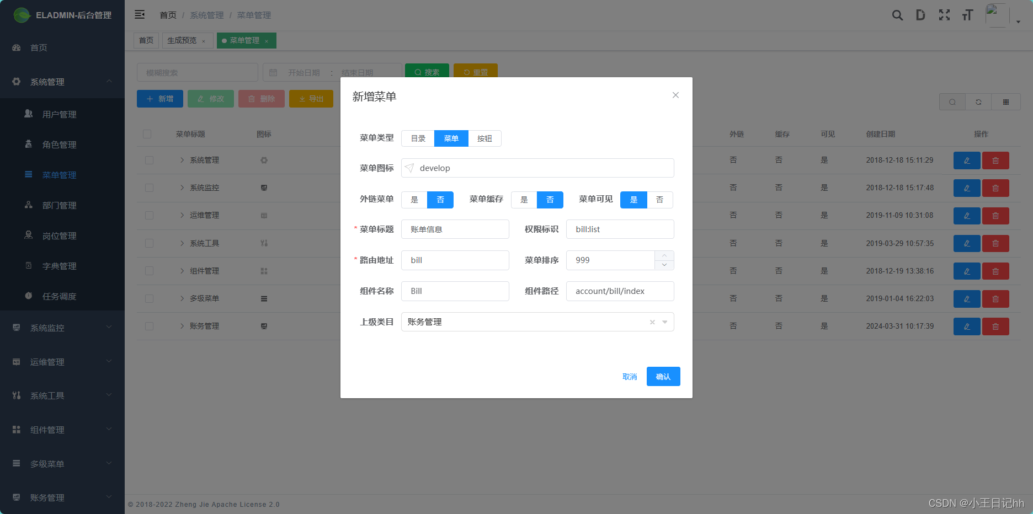This screenshot has height=514, width=1033.
Task: Check the select-all header checkbox
Action: coord(147,134)
